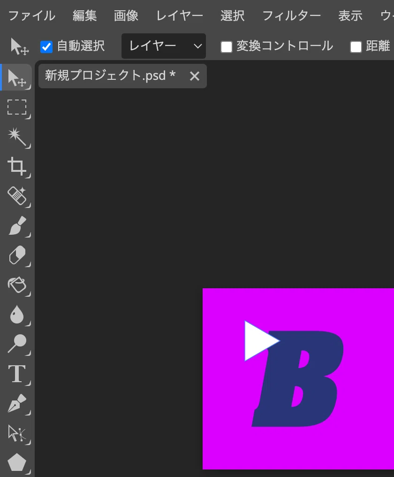Open the 画像 menu
This screenshot has height=477, width=394.
coord(126,15)
